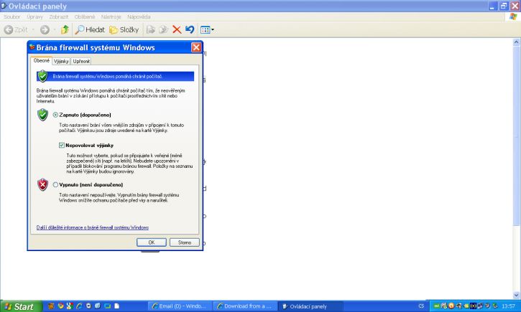Open the Oblíbené menu

pyautogui.click(x=84, y=16)
